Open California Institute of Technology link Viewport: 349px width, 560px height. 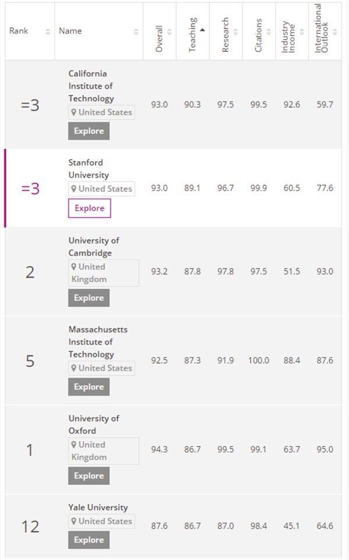tap(91, 86)
